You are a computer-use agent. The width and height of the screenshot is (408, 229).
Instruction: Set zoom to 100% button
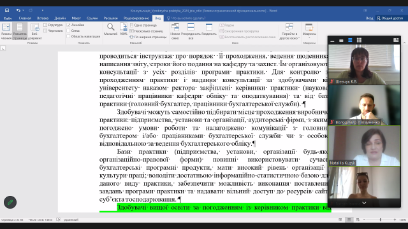pyautogui.click(x=124, y=29)
